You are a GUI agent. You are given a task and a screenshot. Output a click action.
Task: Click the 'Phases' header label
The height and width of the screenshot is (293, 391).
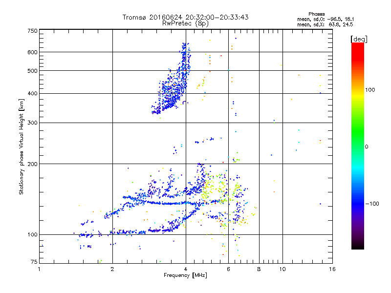tap(316, 14)
